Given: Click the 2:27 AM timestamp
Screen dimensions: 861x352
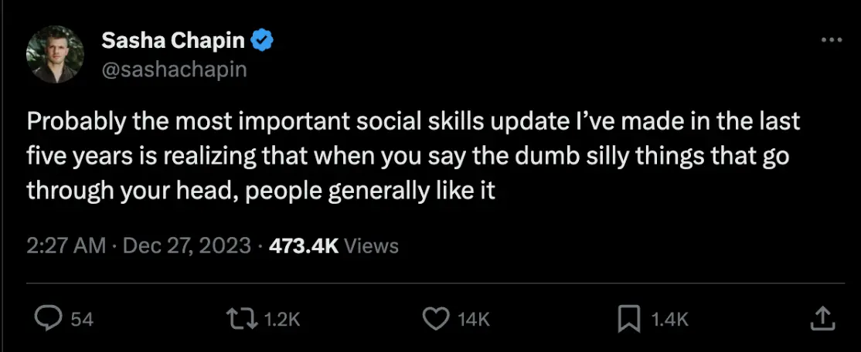Looking at the screenshot, I should [x=66, y=246].
